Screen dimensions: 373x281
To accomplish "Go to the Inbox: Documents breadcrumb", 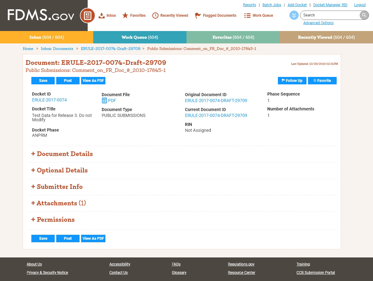I will pos(57,49).
